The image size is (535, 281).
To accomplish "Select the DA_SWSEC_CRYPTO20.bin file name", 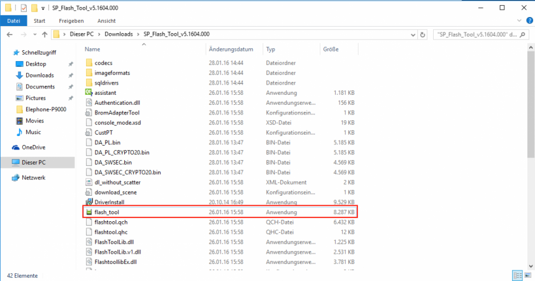I will (x=127, y=172).
